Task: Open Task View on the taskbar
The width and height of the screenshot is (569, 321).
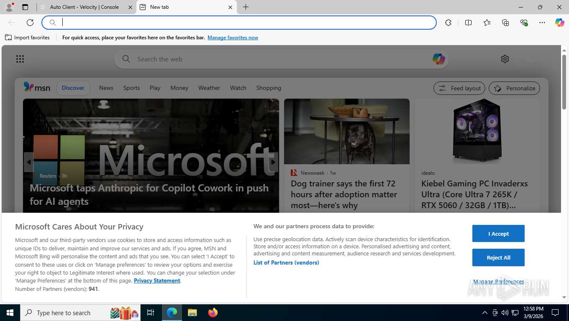Action: (x=151, y=313)
